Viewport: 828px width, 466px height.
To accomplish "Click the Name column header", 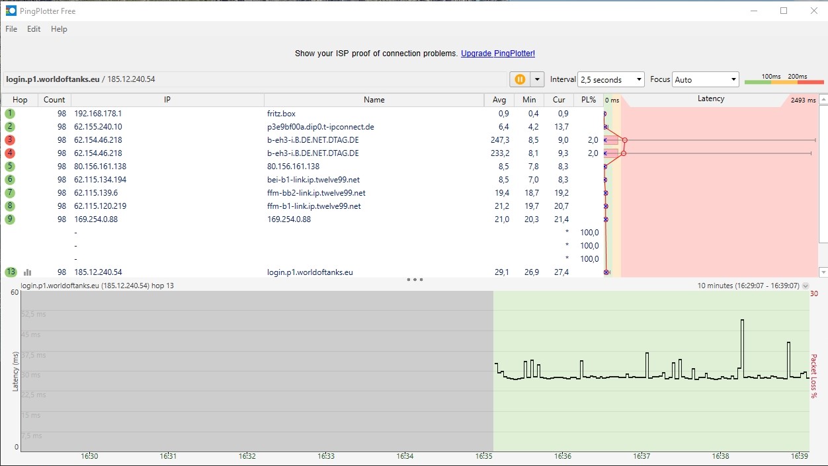I will (x=374, y=100).
